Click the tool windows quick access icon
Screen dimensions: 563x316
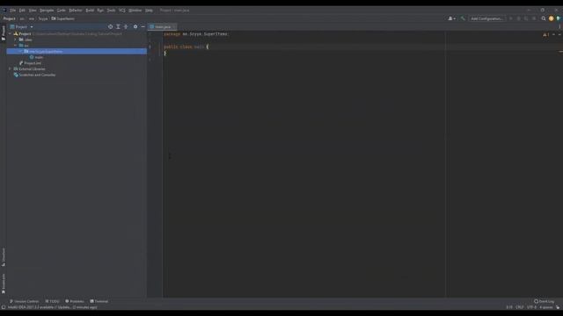coord(4,307)
